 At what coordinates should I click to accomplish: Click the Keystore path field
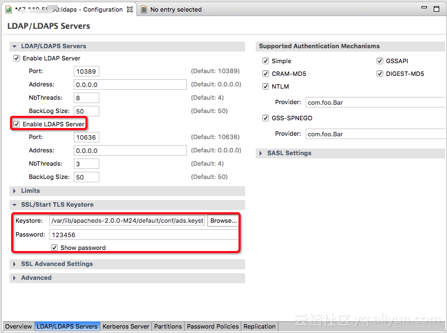[x=127, y=221]
